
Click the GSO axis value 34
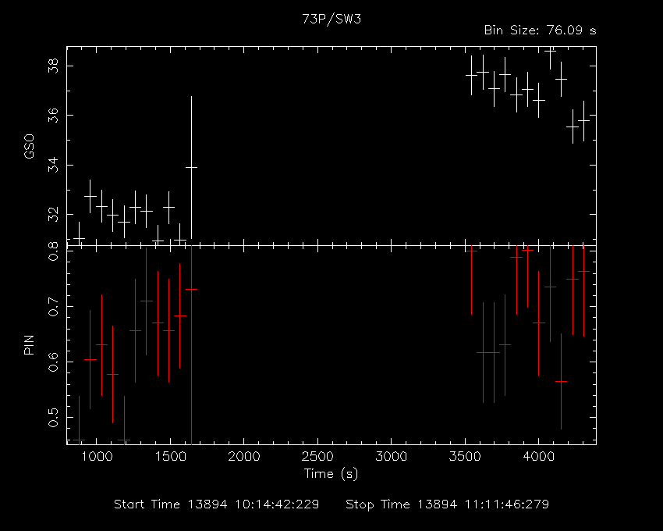53,165
